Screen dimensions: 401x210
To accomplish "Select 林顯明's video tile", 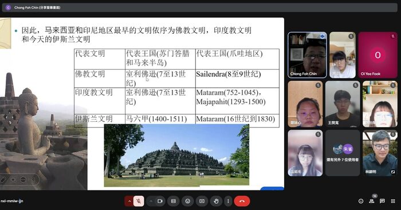I will pos(380,153).
